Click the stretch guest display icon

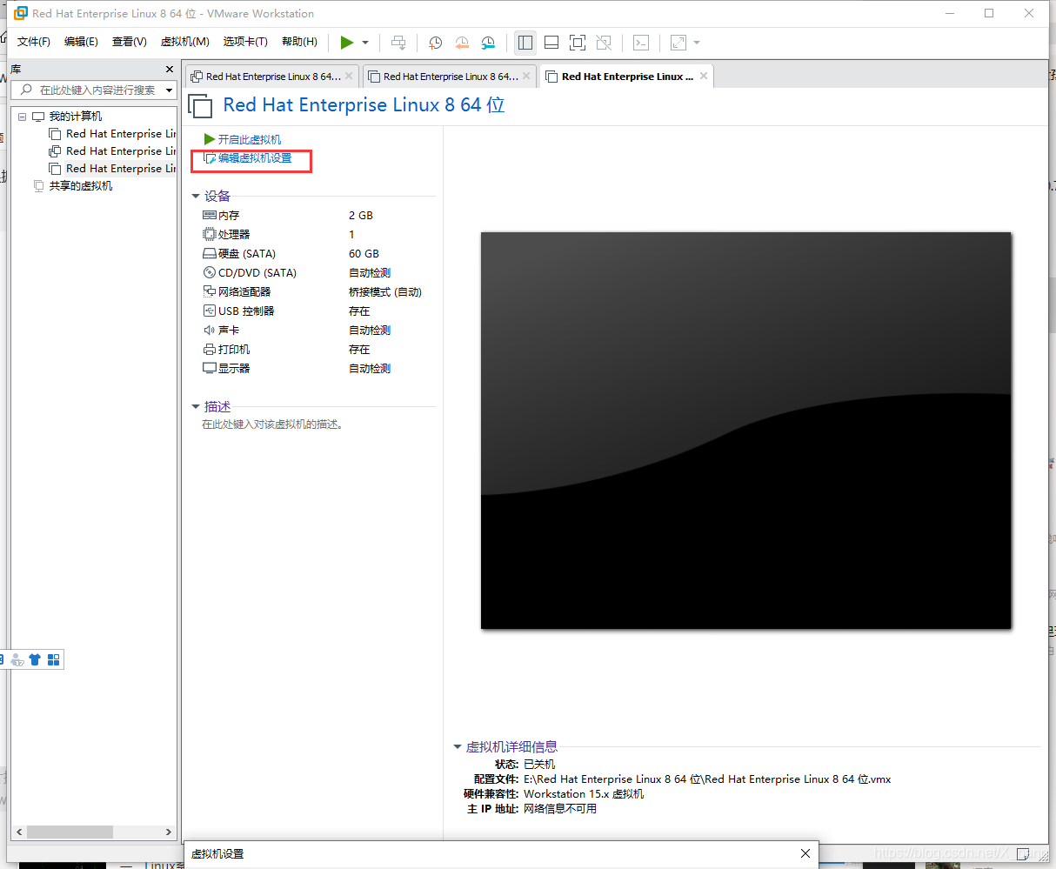[x=678, y=43]
